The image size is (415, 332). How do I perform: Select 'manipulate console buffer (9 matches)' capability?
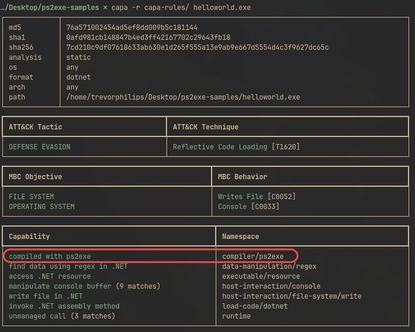point(84,286)
